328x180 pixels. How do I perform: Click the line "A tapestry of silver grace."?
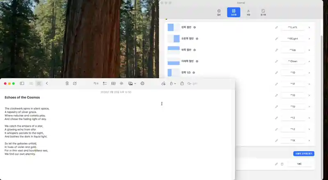(x=20, y=112)
